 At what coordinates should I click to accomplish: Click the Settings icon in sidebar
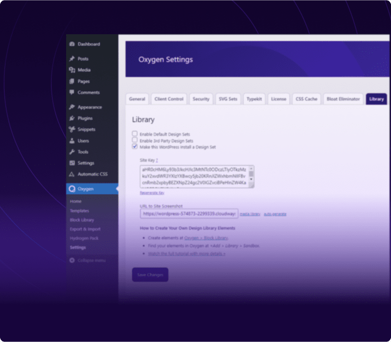pyautogui.click(x=72, y=163)
